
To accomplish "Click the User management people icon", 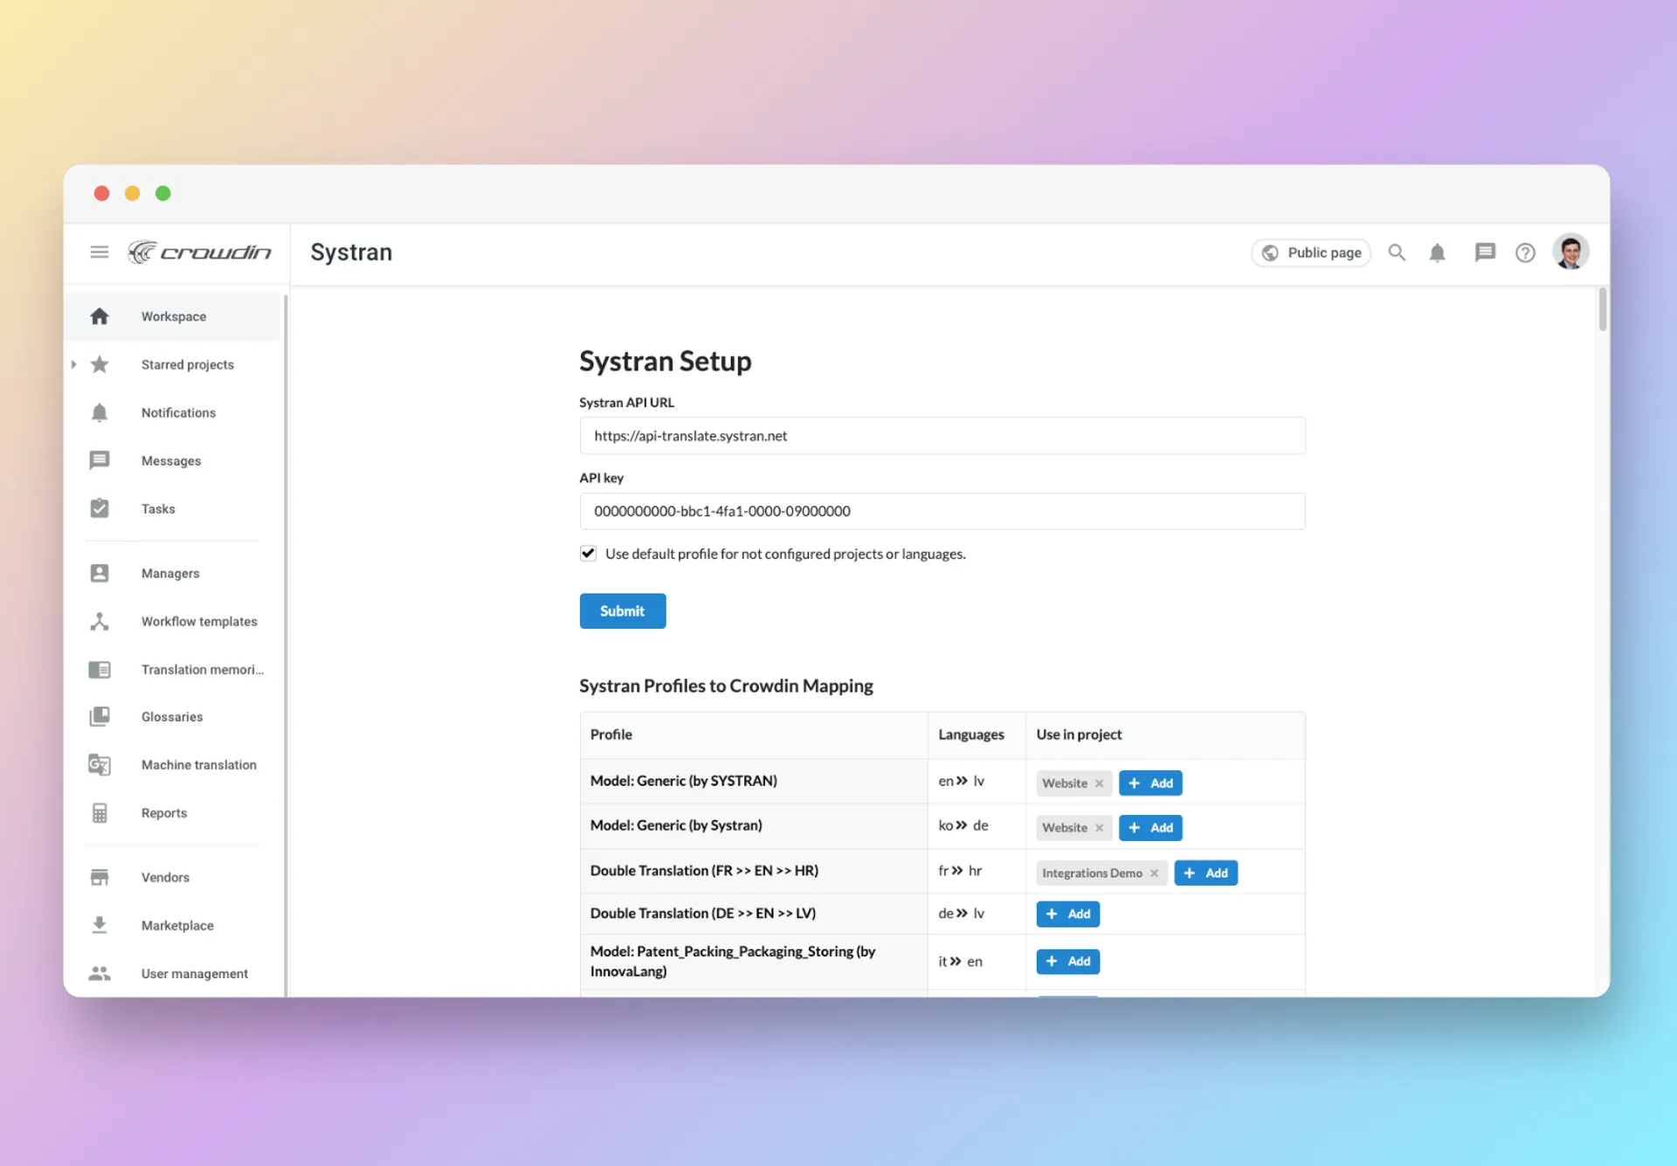I will click(100, 973).
